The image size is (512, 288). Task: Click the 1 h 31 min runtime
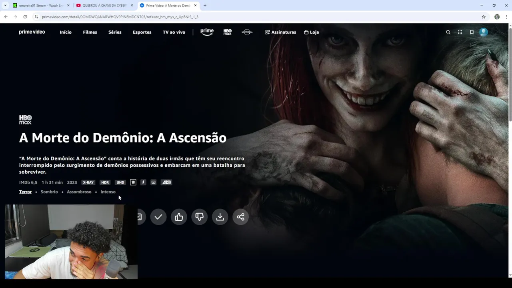pyautogui.click(x=52, y=182)
